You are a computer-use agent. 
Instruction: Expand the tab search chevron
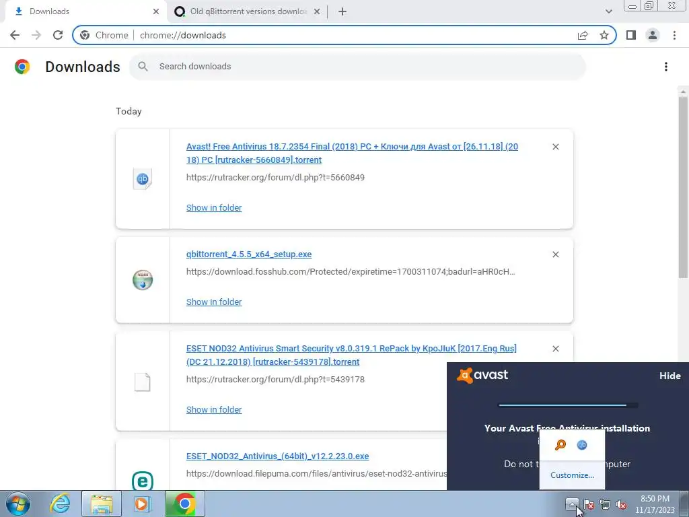[x=608, y=11]
